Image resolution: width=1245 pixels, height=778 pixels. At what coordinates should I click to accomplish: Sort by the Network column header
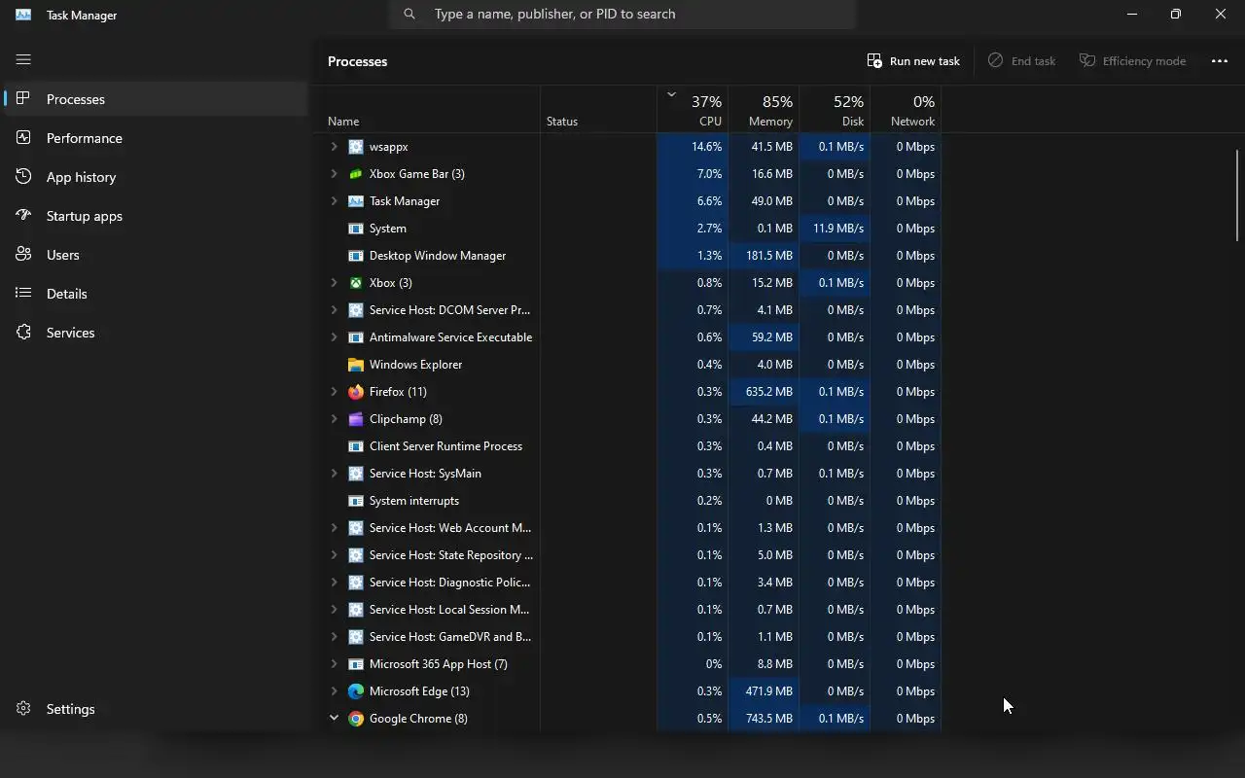coord(906,109)
